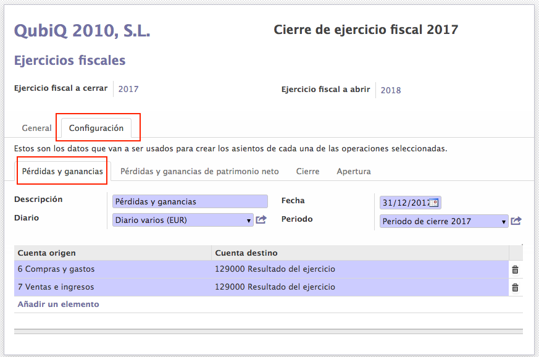This screenshot has width=539, height=357.
Task: Switch to the Cierre tab
Action: click(x=307, y=171)
